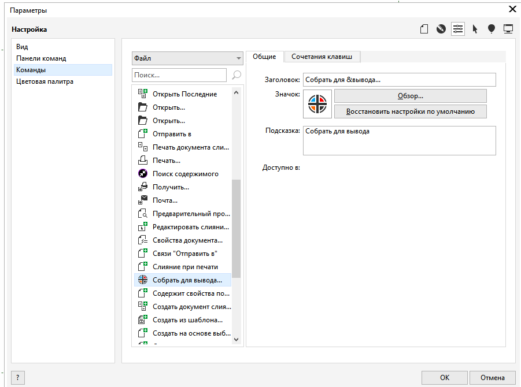Close the Параметры dialog
This screenshot has height=387, width=521.
[512, 9]
